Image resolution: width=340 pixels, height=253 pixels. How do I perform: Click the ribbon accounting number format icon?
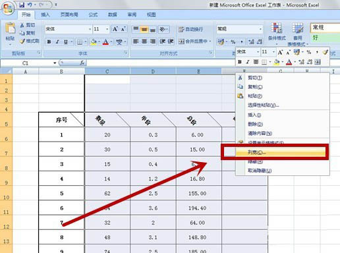click(x=221, y=42)
